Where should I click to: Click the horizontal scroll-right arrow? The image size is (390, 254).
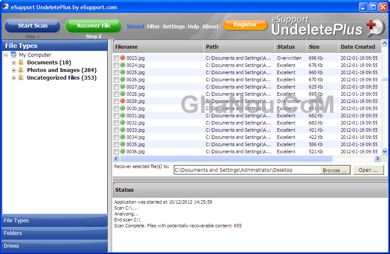coord(377,158)
